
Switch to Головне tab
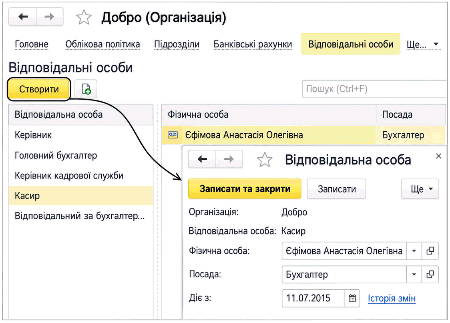click(32, 44)
